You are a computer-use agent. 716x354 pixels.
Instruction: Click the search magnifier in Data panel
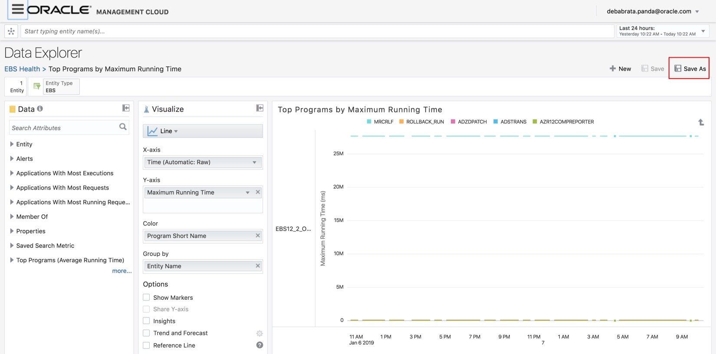pos(123,127)
